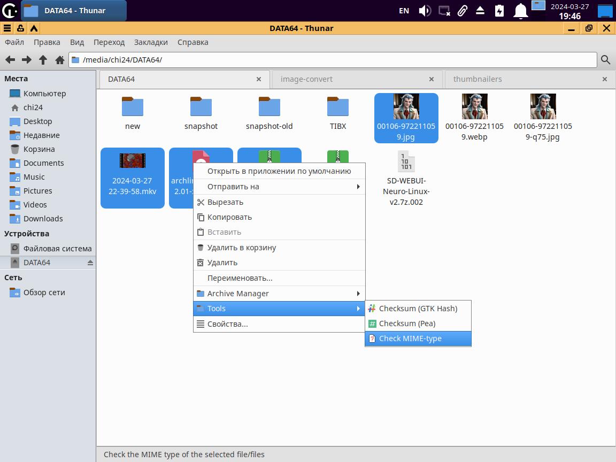Open the 'new' folder icon
Image resolution: width=616 pixels, height=462 pixels.
tap(133, 106)
